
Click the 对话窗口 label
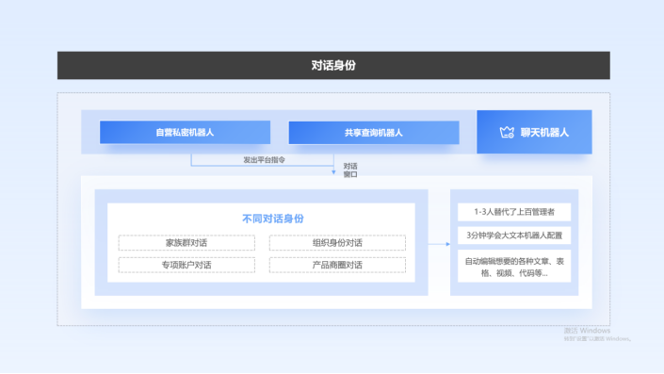[350, 170]
